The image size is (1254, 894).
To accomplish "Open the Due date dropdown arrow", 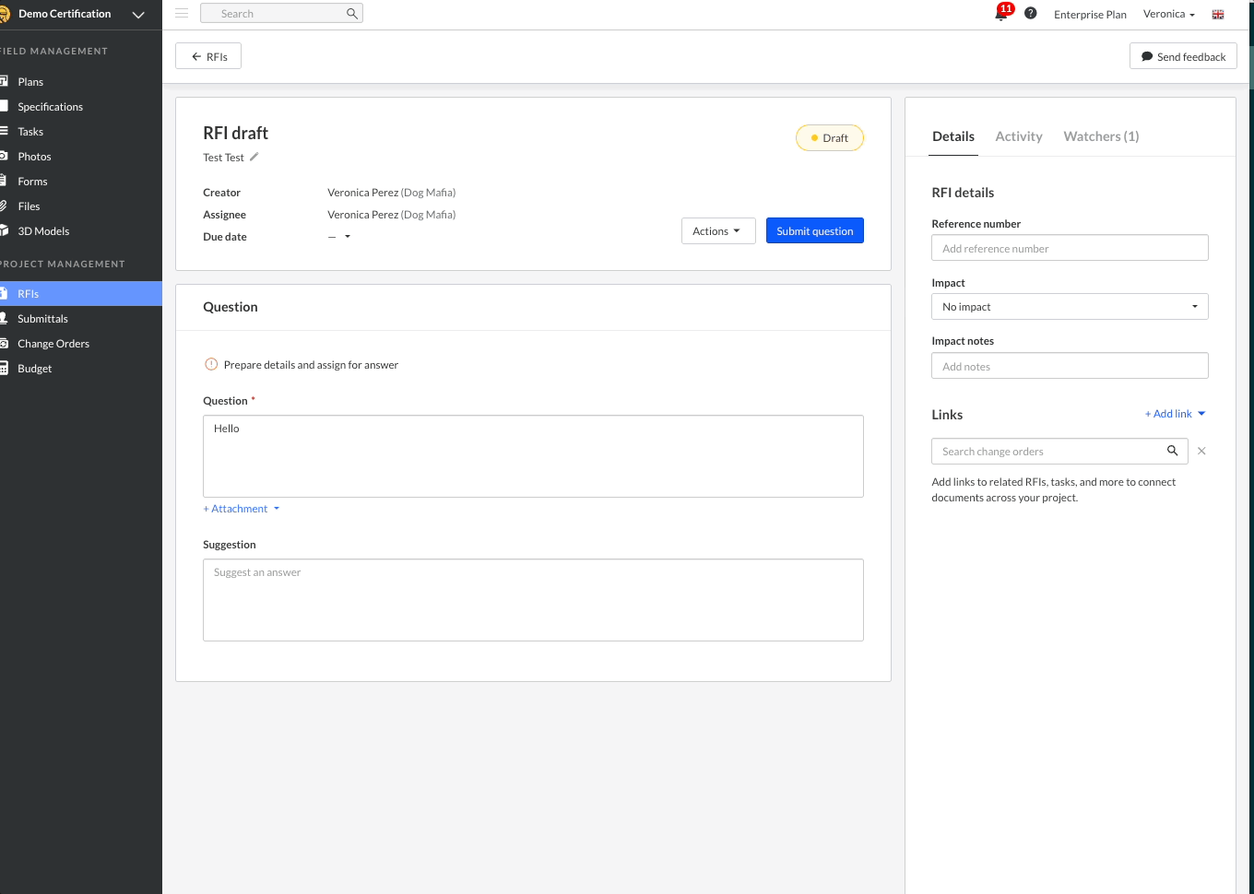I will click(348, 236).
